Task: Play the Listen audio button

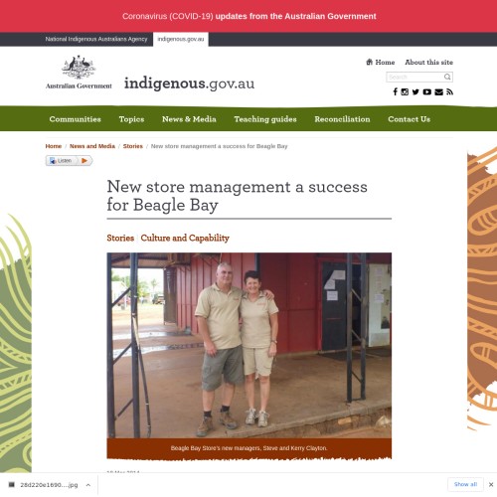Action: pos(69,161)
